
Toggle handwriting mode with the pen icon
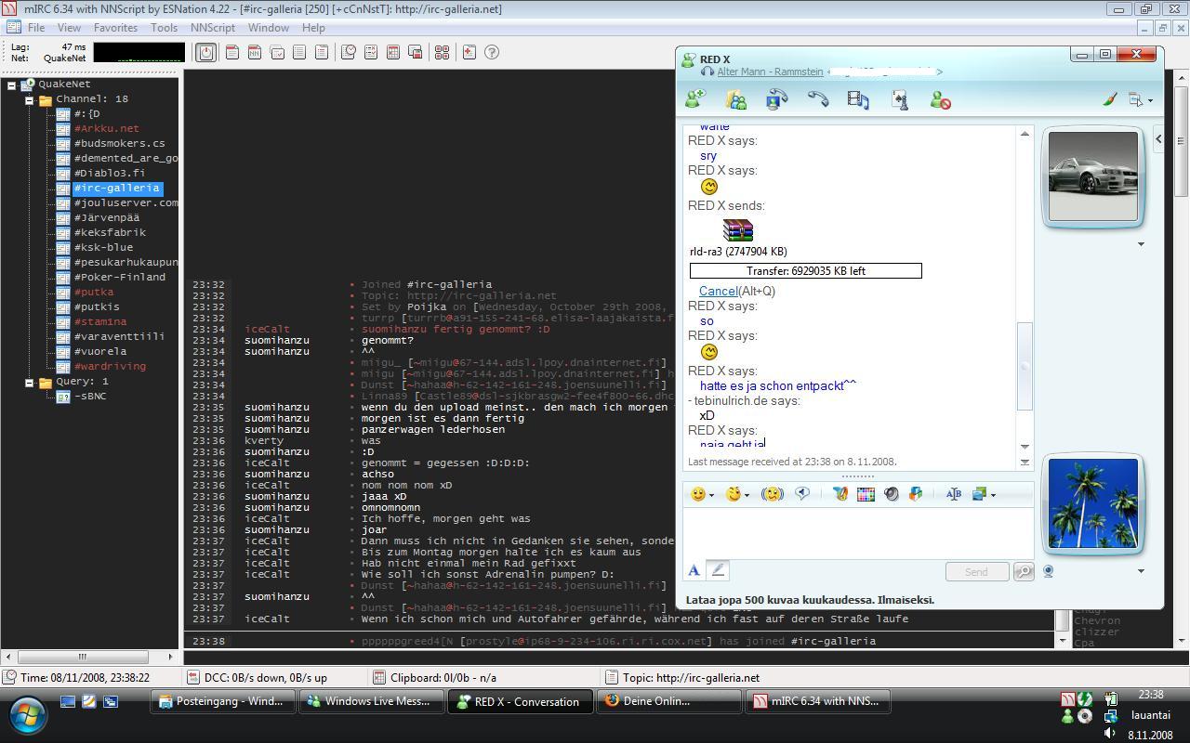pyautogui.click(x=718, y=571)
